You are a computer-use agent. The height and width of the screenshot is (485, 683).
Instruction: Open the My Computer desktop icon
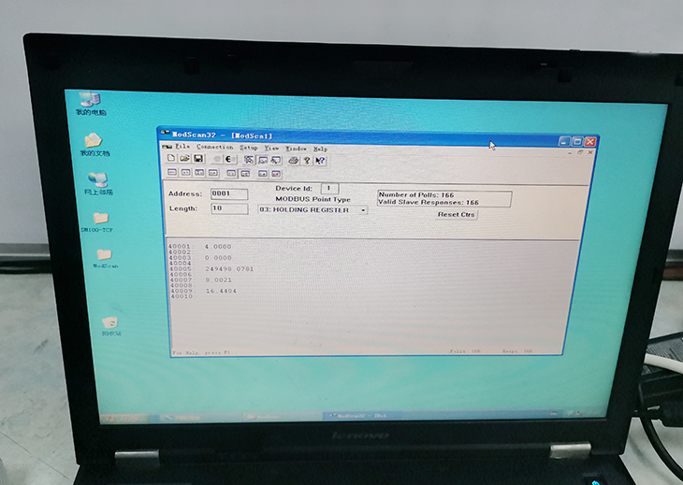[x=91, y=101]
